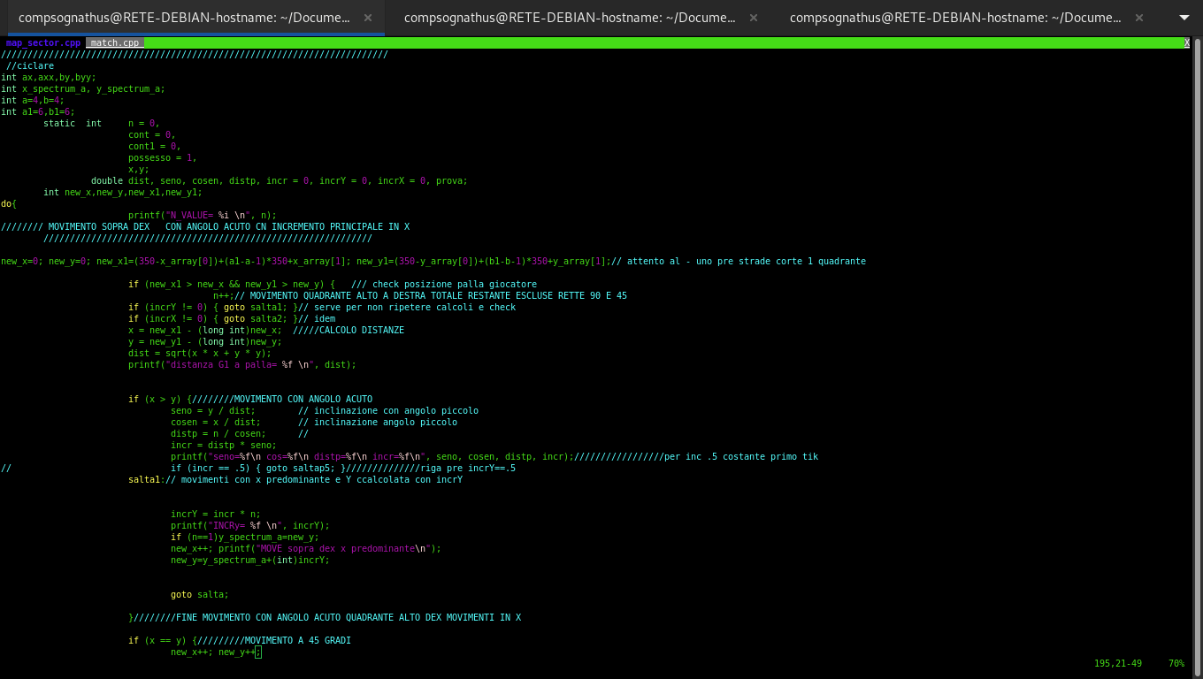Click 'if (new_x1 > new_x && new_y1 > new_y)'

pos(232,284)
